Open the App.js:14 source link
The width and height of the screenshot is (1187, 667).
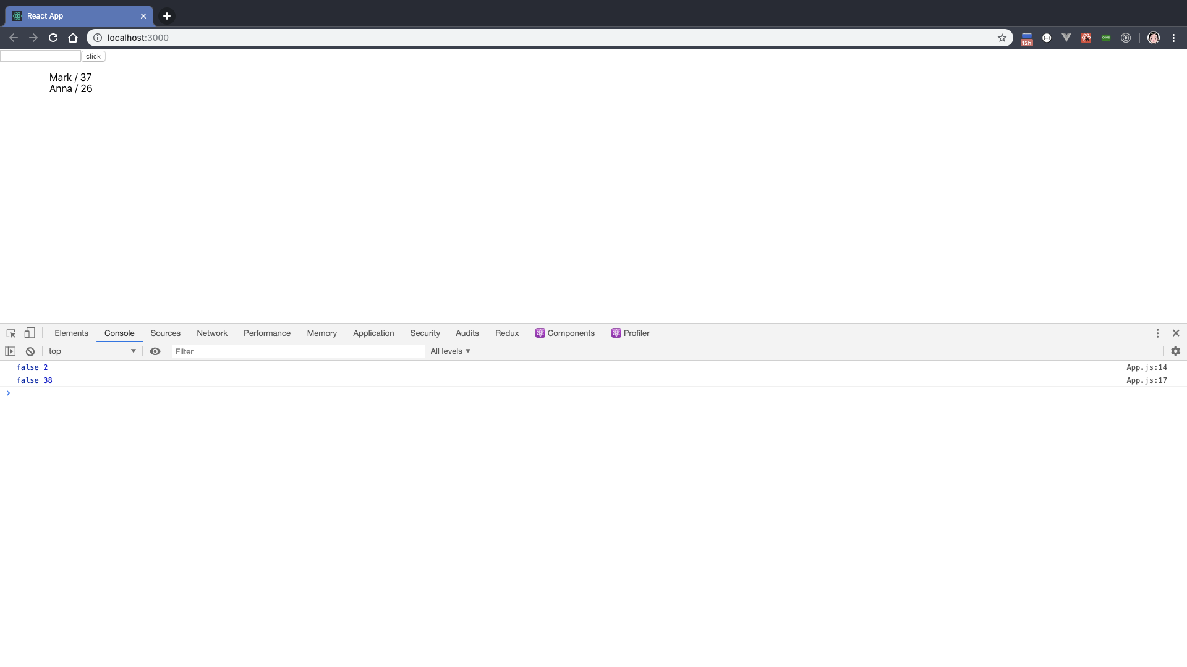(x=1146, y=367)
